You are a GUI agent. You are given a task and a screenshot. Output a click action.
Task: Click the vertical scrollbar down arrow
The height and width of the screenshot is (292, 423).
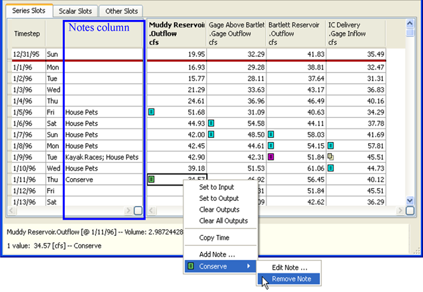point(410,200)
